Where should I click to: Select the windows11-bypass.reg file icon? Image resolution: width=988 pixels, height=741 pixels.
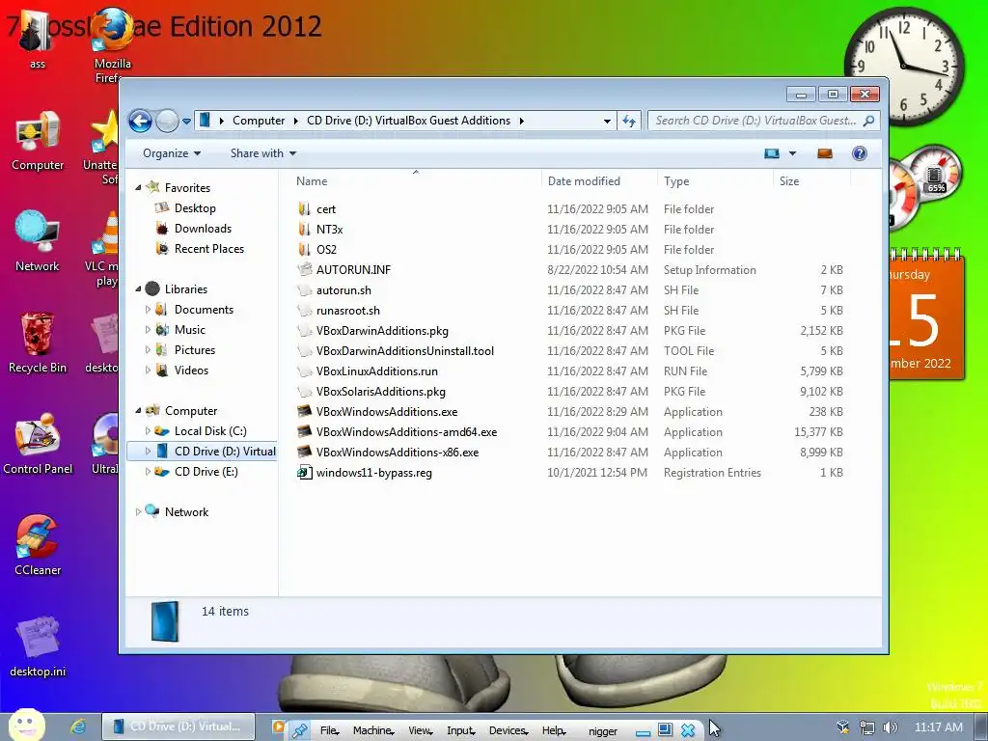(x=304, y=472)
